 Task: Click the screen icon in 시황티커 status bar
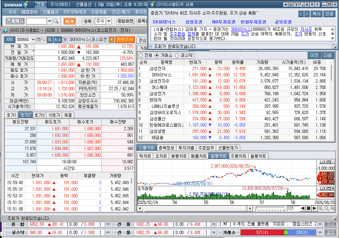334,47
